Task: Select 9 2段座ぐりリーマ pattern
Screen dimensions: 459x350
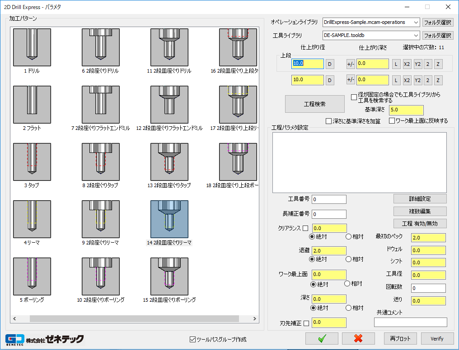Action: [101, 219]
